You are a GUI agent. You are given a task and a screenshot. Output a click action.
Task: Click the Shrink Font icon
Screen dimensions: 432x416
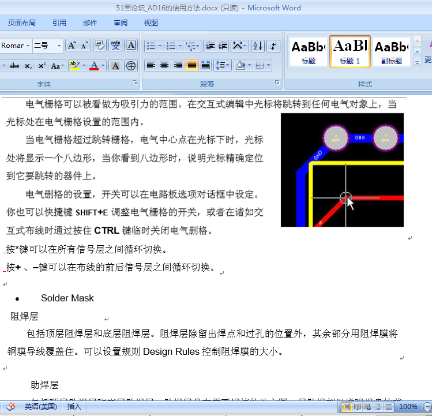tap(85, 46)
